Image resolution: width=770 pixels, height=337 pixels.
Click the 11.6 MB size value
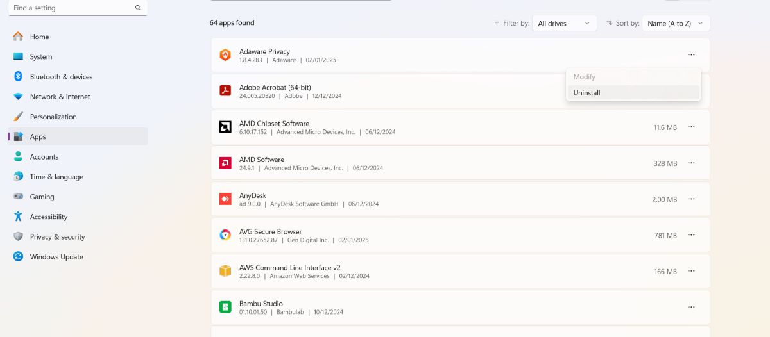pos(665,127)
